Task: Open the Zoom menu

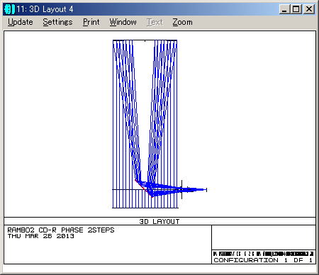Action: [x=182, y=22]
